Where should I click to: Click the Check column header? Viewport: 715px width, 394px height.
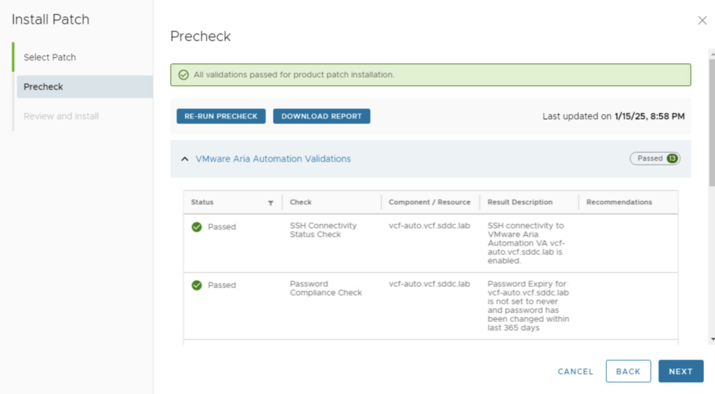[x=301, y=202]
